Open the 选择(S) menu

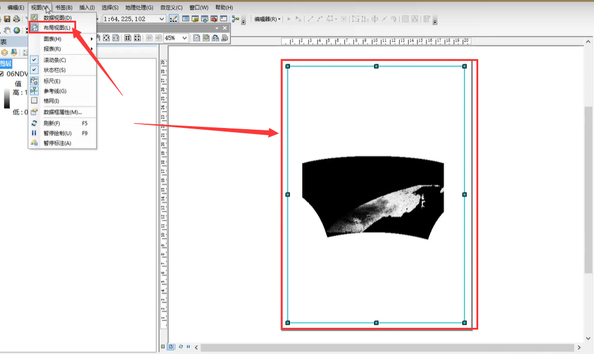click(110, 7)
